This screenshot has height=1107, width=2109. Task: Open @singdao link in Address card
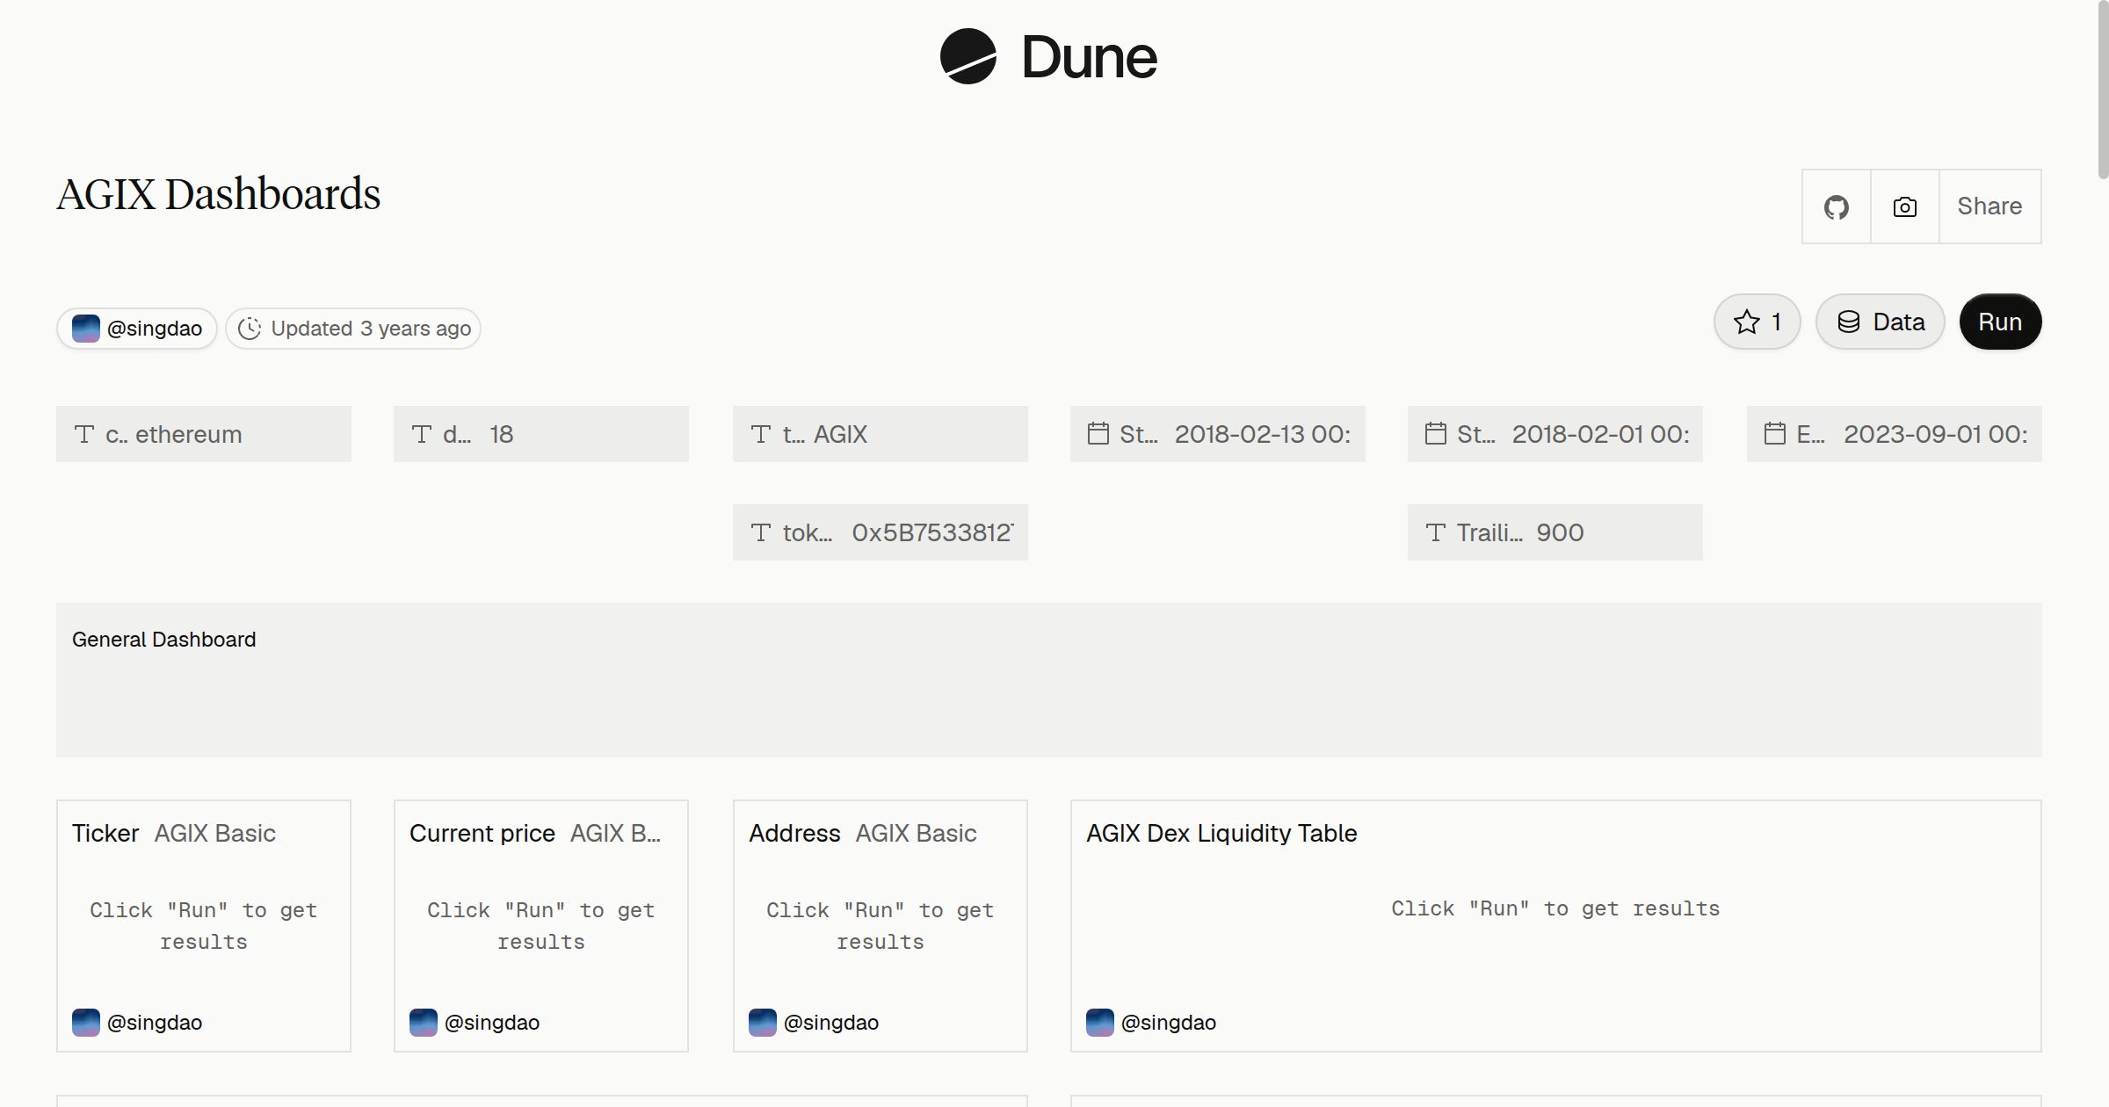coord(831,1023)
